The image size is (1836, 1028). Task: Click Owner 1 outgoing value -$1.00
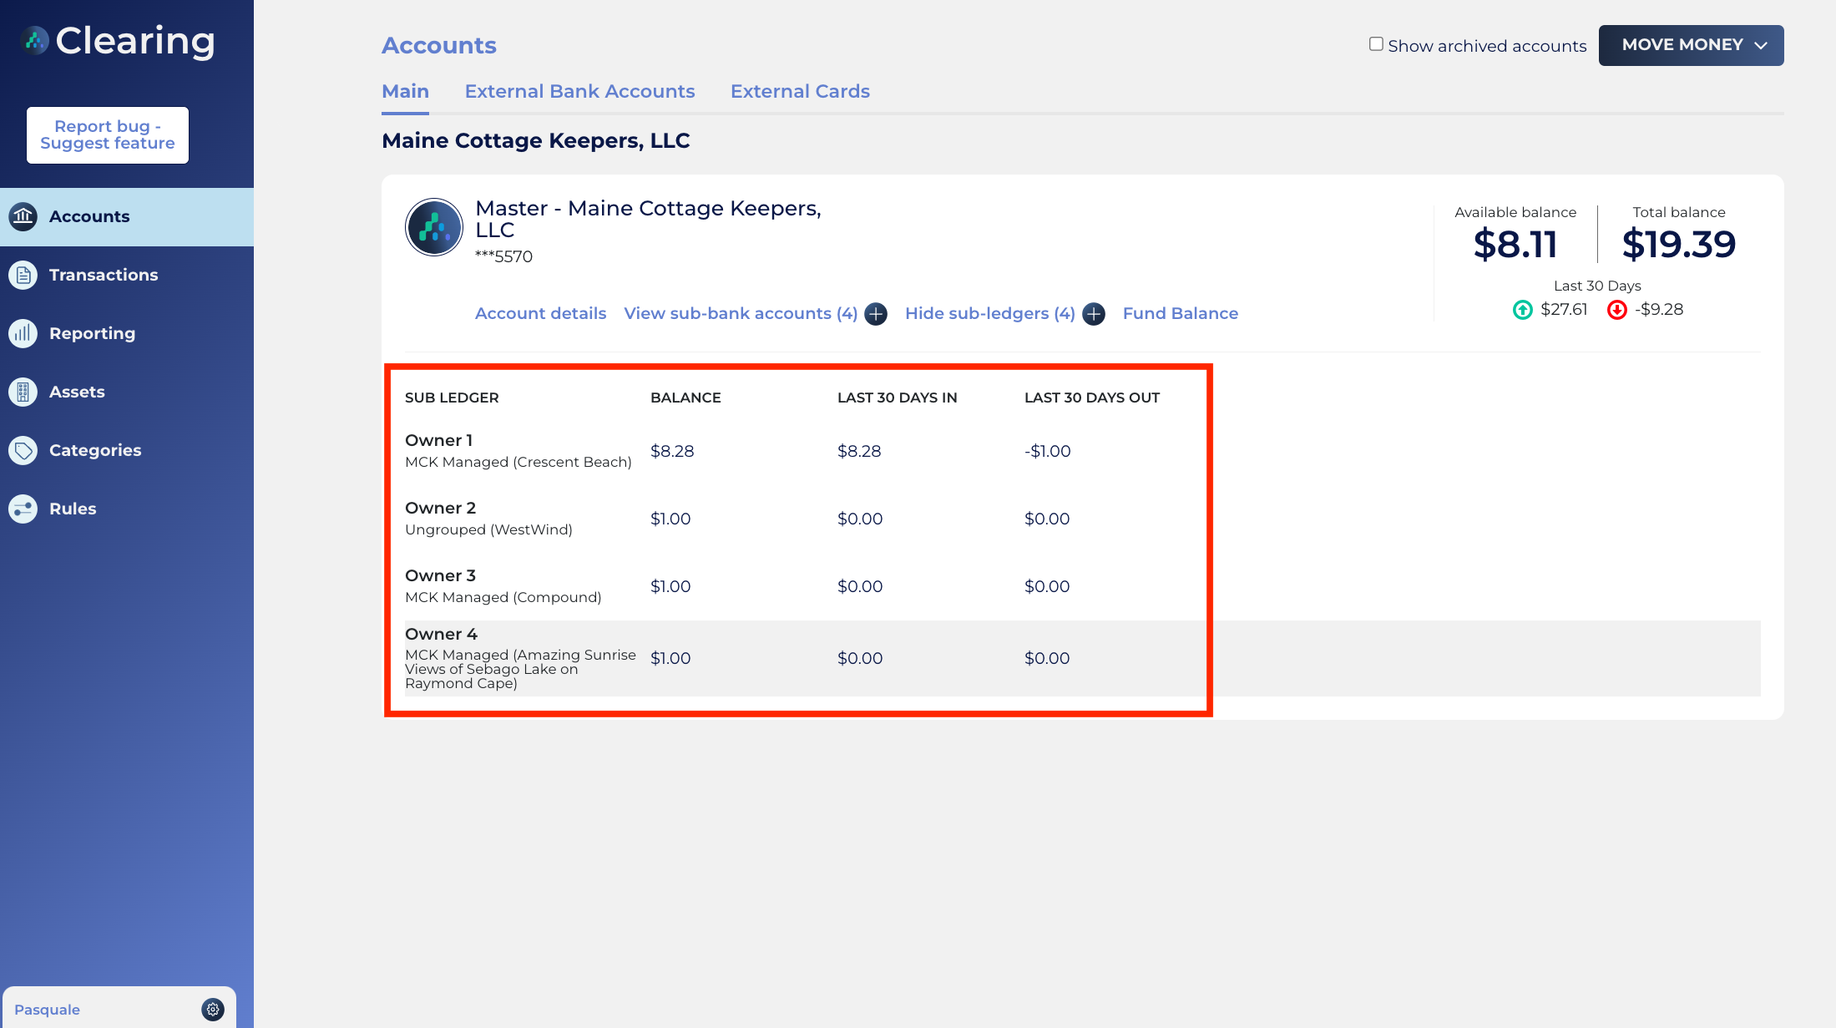[x=1047, y=452]
